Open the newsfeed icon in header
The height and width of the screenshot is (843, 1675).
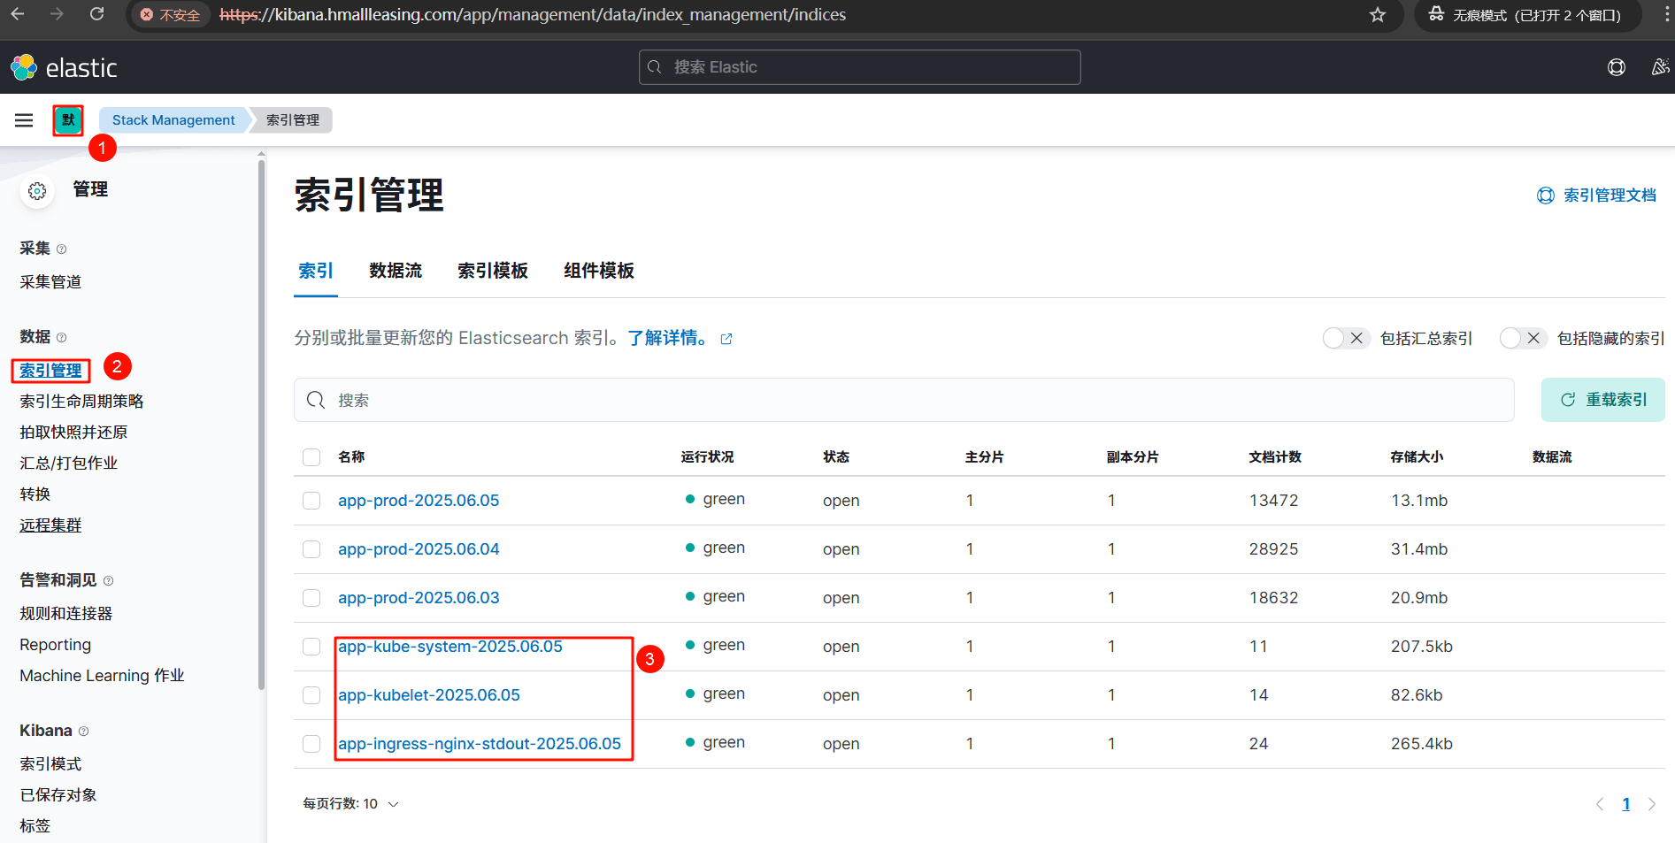pyautogui.click(x=1660, y=68)
